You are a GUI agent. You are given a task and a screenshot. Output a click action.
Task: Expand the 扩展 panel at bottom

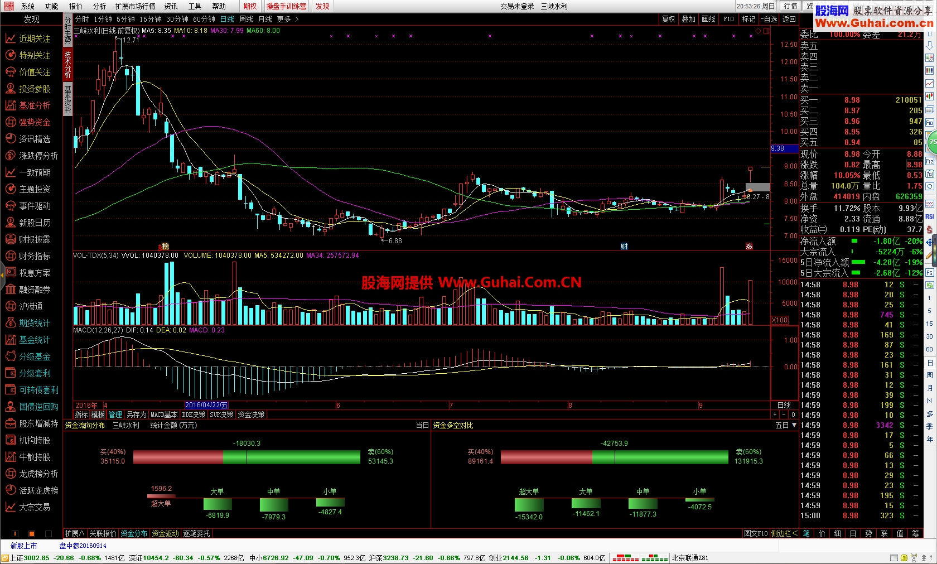(x=74, y=533)
